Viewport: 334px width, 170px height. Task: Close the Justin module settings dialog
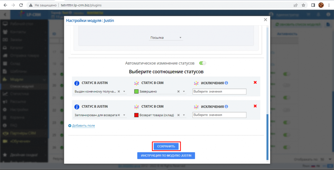[x=266, y=20]
